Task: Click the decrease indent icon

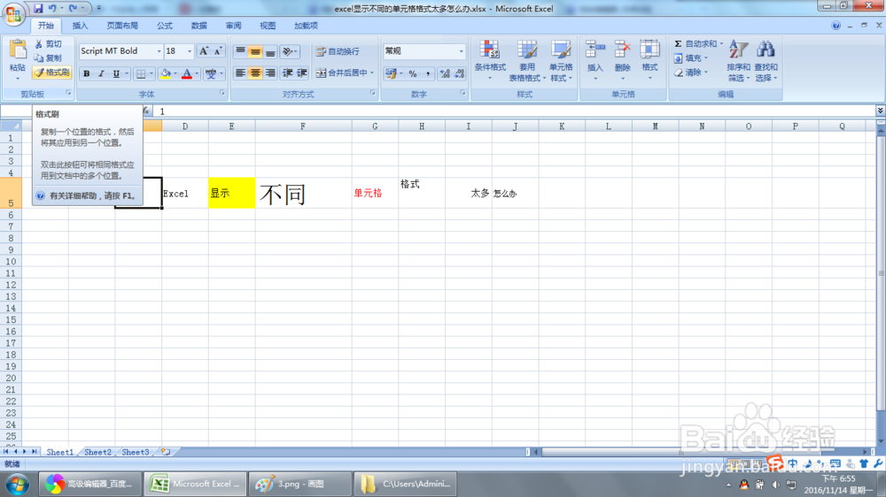Action: 287,73
